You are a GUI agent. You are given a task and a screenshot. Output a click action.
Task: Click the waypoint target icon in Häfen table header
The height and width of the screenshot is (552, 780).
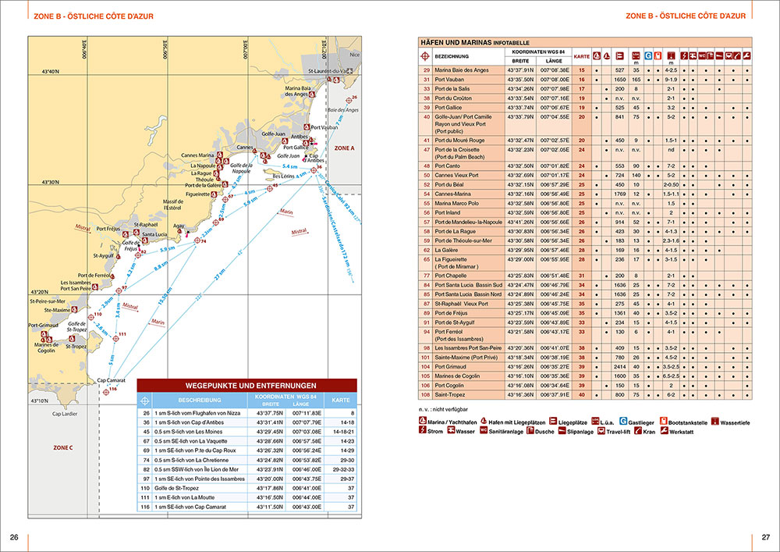coord(425,56)
